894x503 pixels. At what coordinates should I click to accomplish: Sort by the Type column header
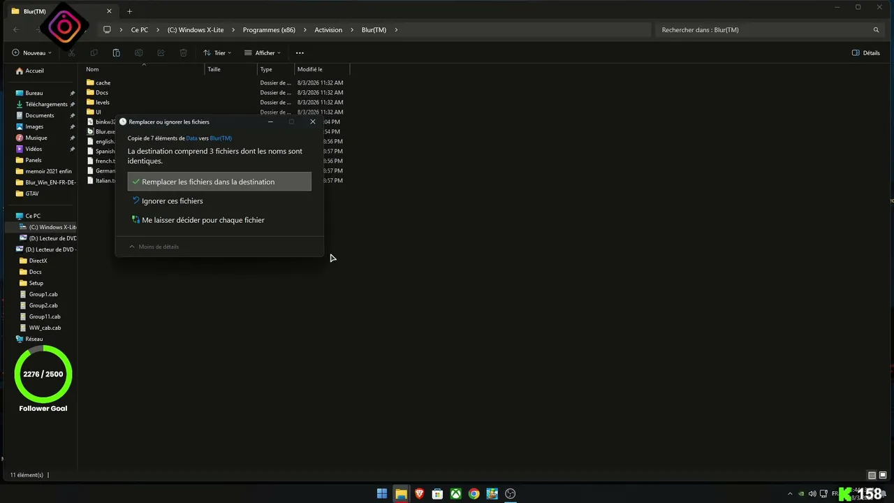[276, 69]
